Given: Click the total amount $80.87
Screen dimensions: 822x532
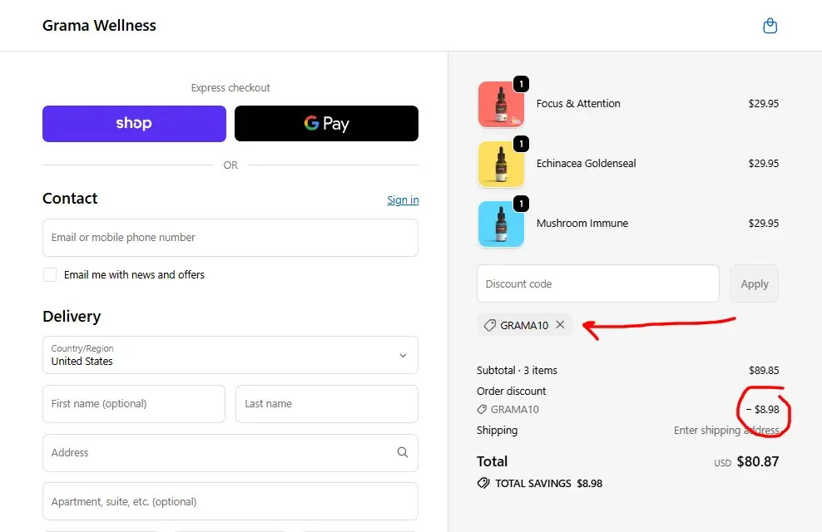Looking at the screenshot, I should (757, 461).
